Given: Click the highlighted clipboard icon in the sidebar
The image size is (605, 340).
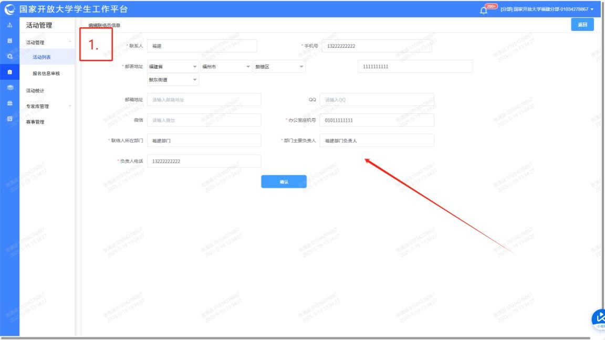Looking at the screenshot, I should pyautogui.click(x=9, y=72).
